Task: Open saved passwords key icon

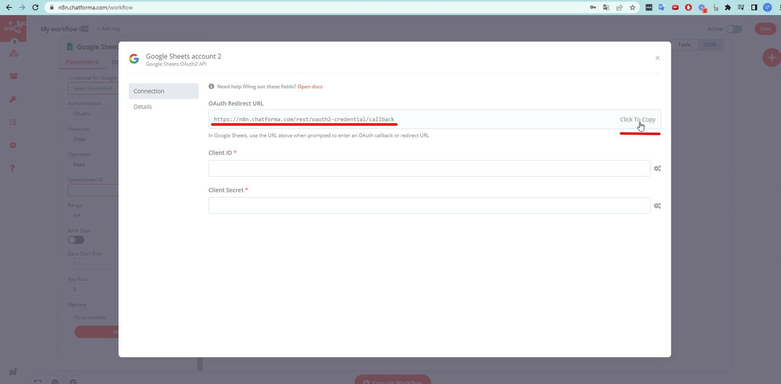Action: pos(593,7)
